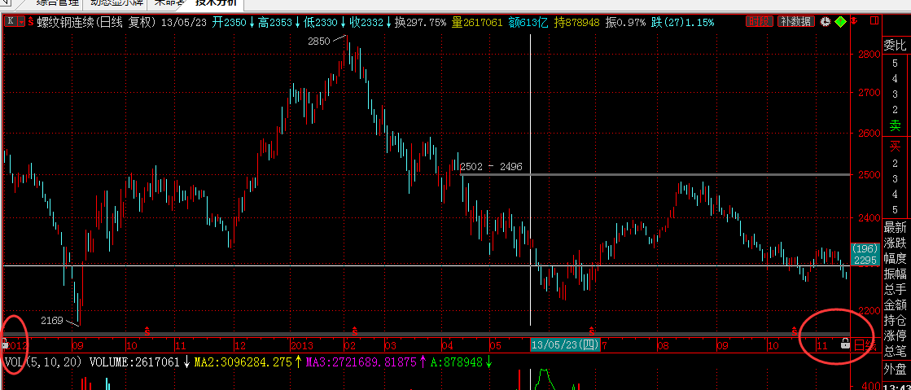The width and height of the screenshot is (911, 390).
Task: Click the gray timeline scrollbar under the chart
Action: 425,334
